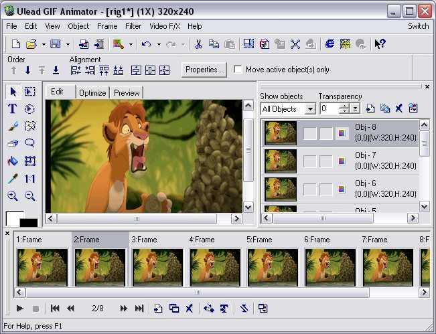Viewport: 436px width, 334px height.
Task: Toggle first checkbox box of Obj - 7
Action: pyautogui.click(x=310, y=161)
